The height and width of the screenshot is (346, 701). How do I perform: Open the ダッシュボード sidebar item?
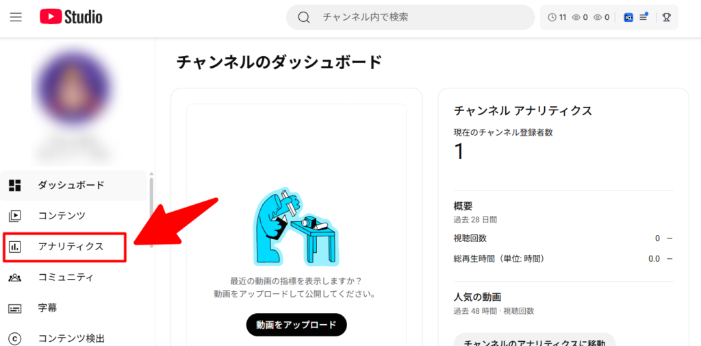(74, 185)
